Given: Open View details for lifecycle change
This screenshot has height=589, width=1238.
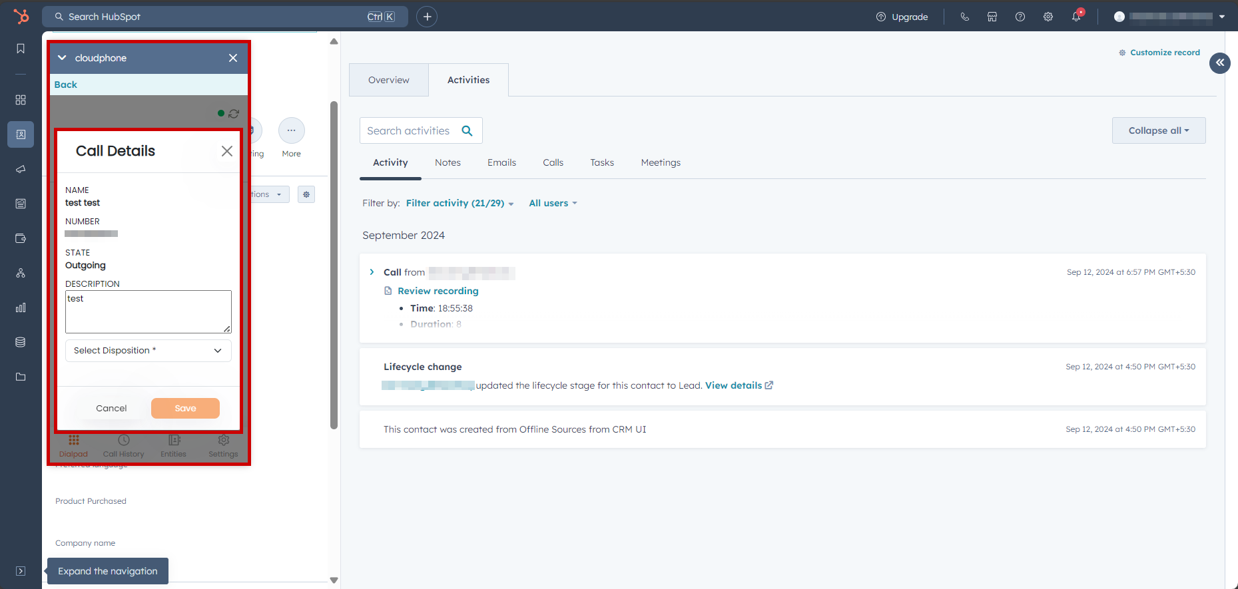Looking at the screenshot, I should [739, 385].
